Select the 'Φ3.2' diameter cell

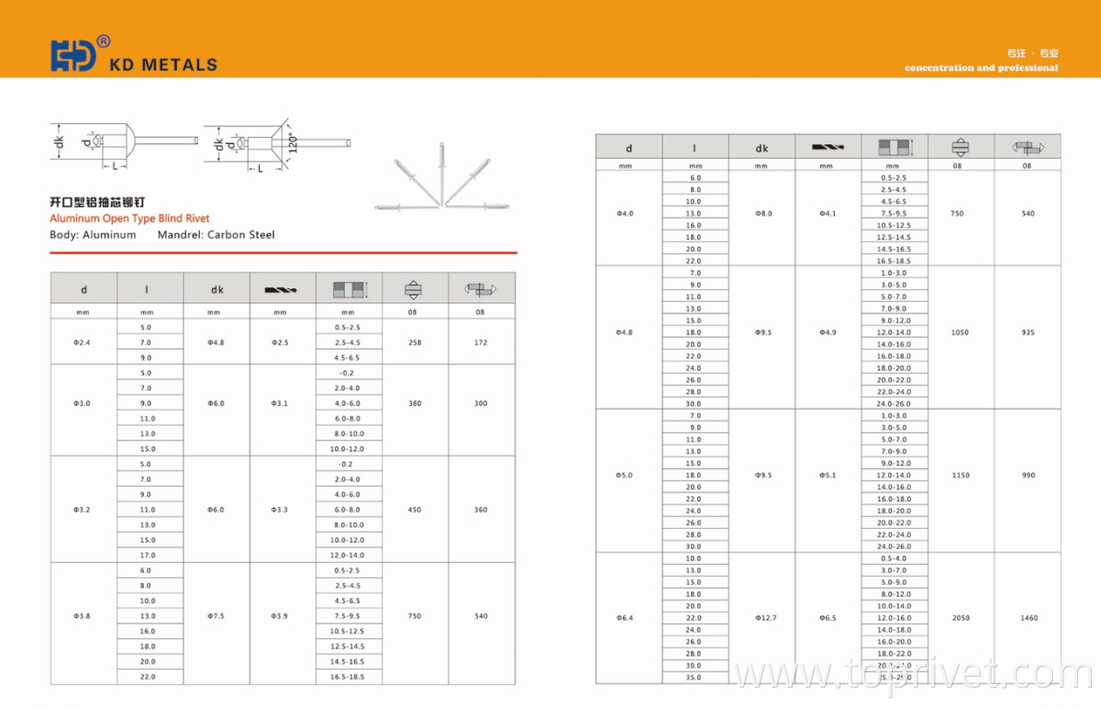(x=83, y=510)
